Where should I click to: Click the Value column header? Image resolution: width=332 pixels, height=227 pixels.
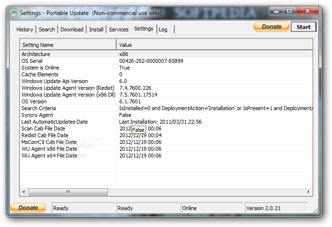click(x=215, y=45)
